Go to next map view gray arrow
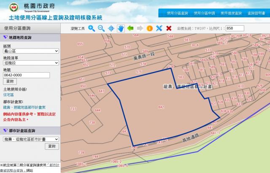This screenshot has height=173, width=270. 140,28
